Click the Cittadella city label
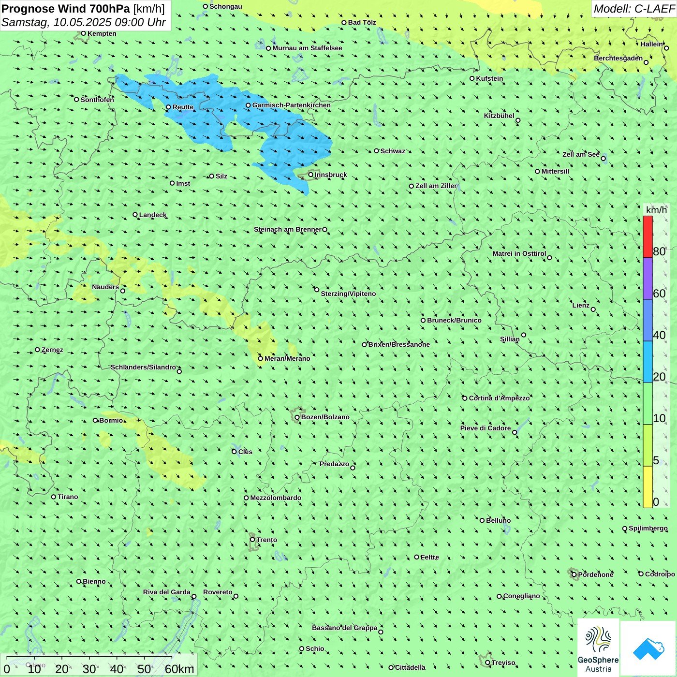 (x=410, y=667)
